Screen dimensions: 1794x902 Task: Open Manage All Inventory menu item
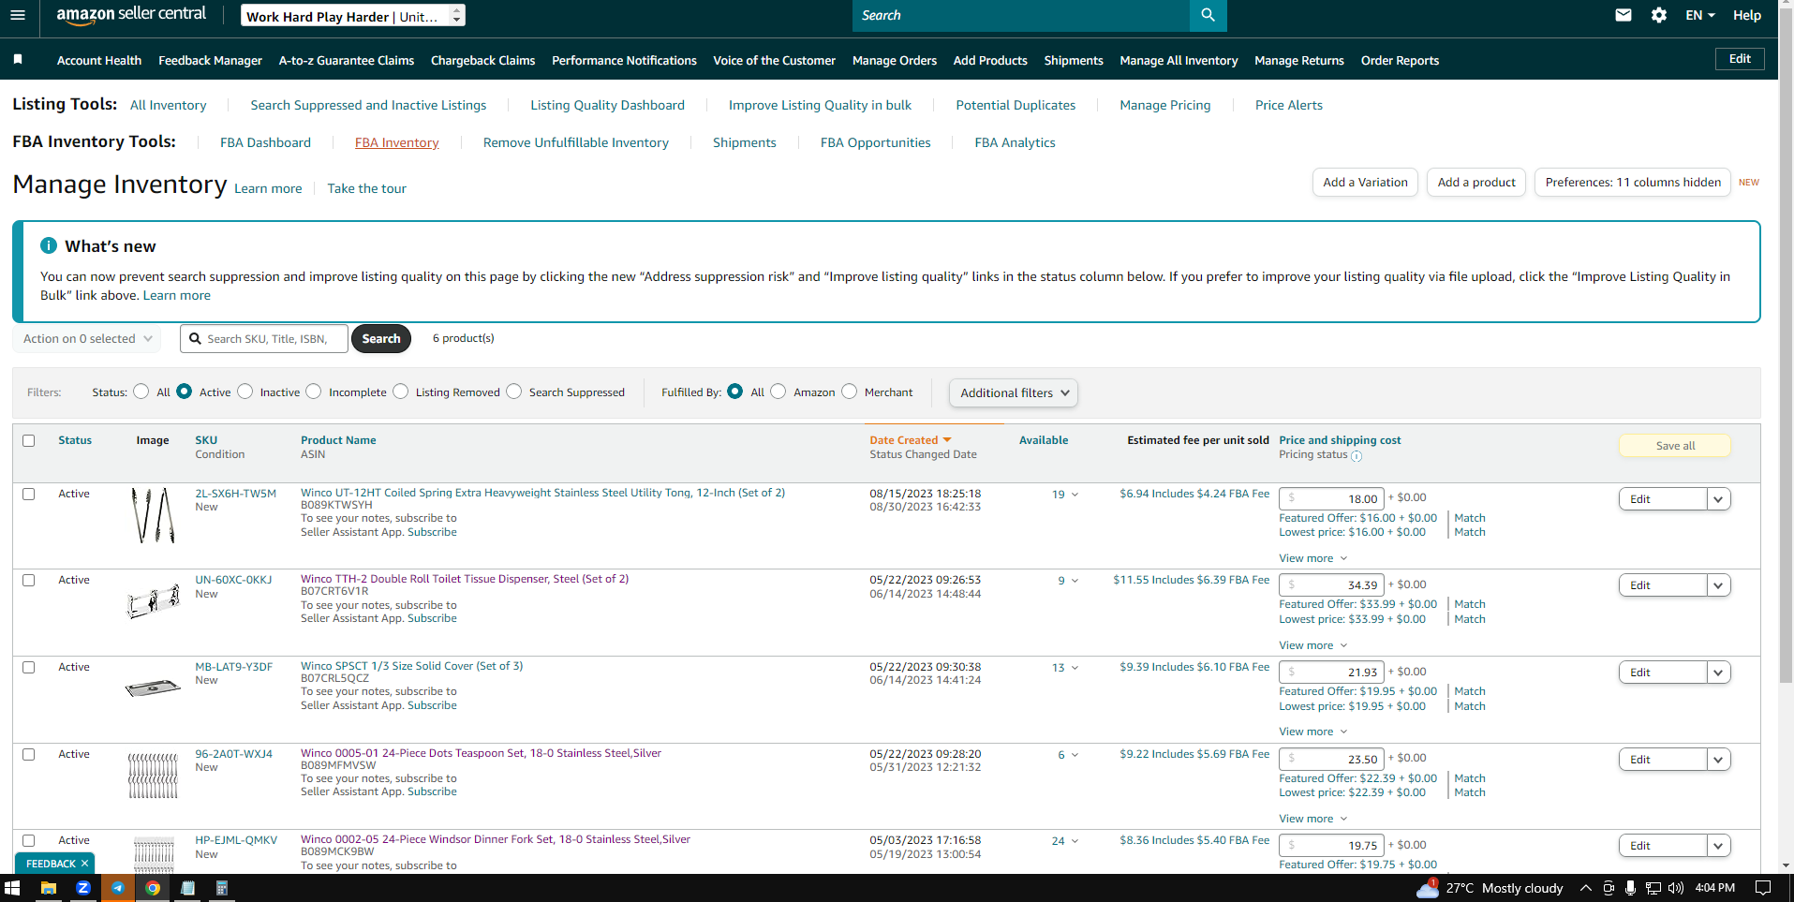[1179, 60]
